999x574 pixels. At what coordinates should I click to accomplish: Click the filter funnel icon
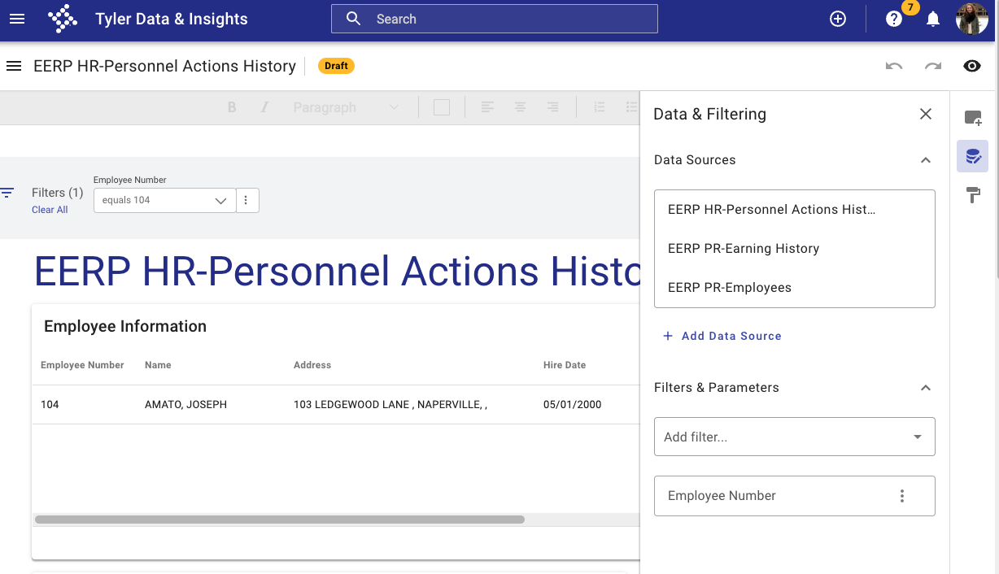[x=7, y=193]
